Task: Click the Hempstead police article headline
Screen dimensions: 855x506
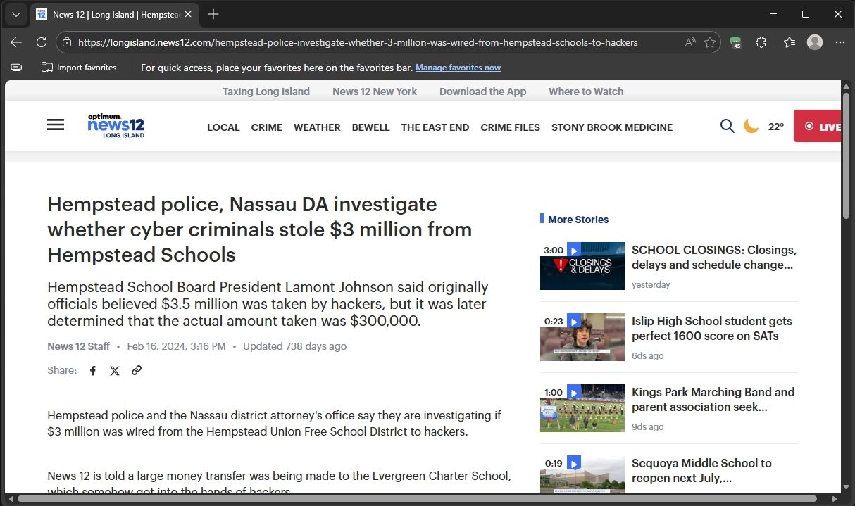Action: point(260,229)
